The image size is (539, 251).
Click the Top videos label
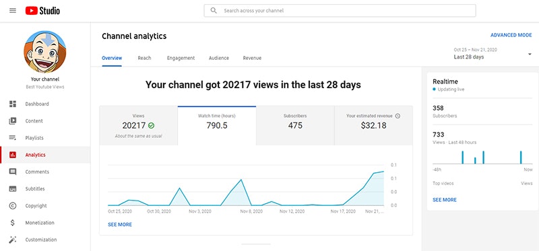(x=443, y=183)
